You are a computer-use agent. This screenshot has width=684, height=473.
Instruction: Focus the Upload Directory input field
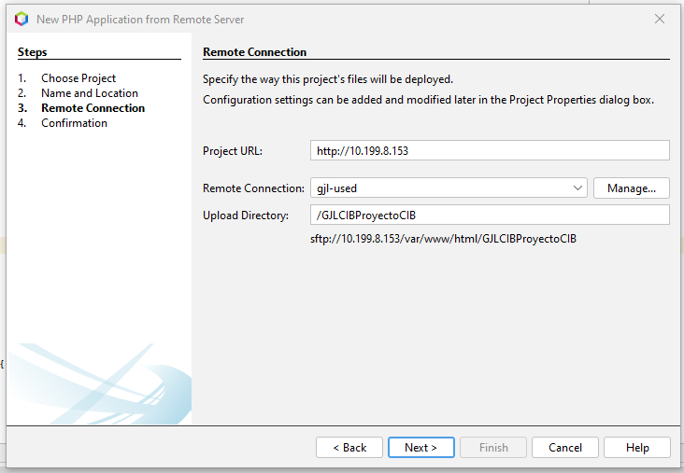[x=490, y=216]
